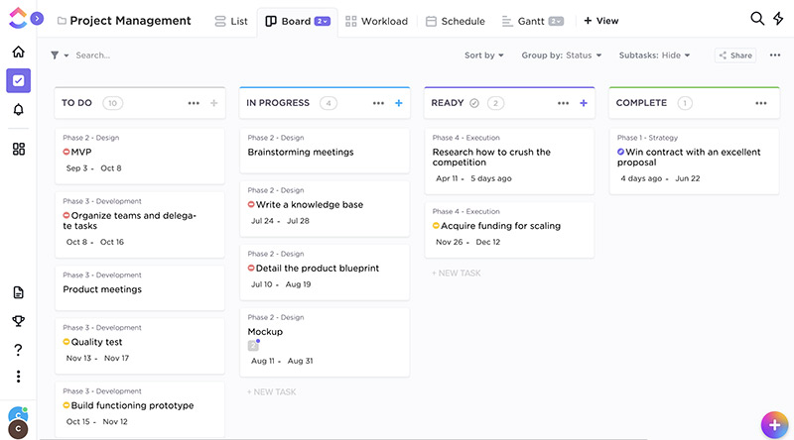The image size is (794, 440).
Task: Click the purple floating plus button
Action: coord(773,423)
